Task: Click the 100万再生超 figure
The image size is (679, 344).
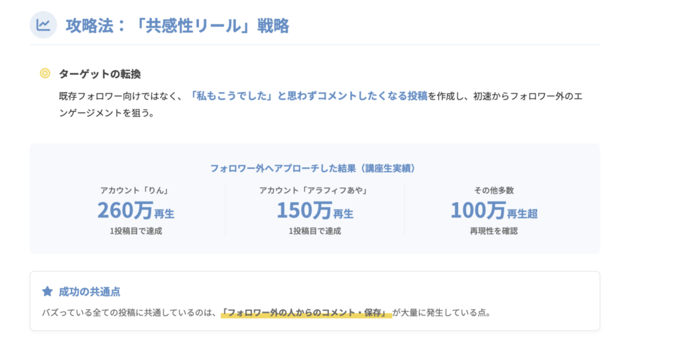Action: (x=493, y=210)
